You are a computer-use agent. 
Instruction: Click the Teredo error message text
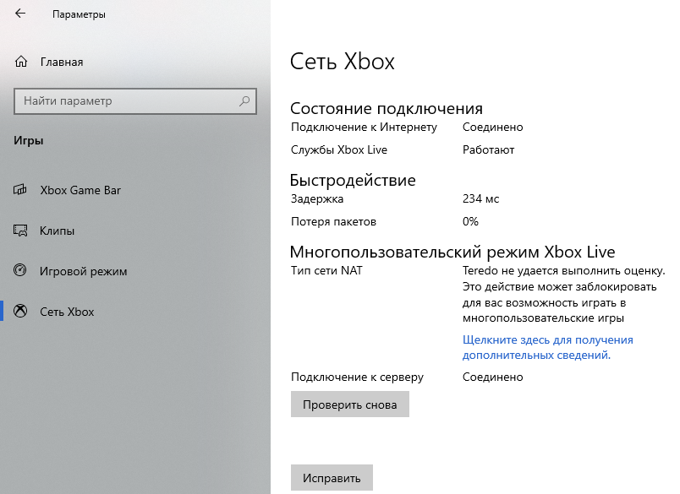(x=564, y=295)
